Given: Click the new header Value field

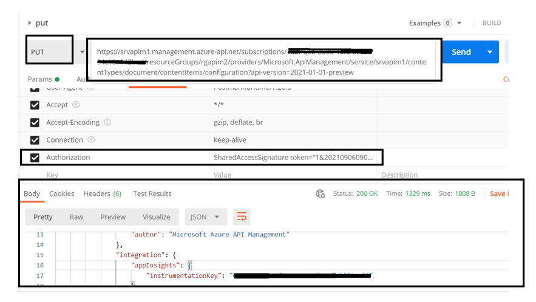Looking at the screenshot, I should click(293, 175).
